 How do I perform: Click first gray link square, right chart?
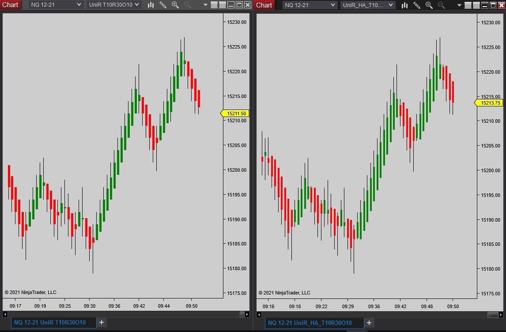pos(468,5)
